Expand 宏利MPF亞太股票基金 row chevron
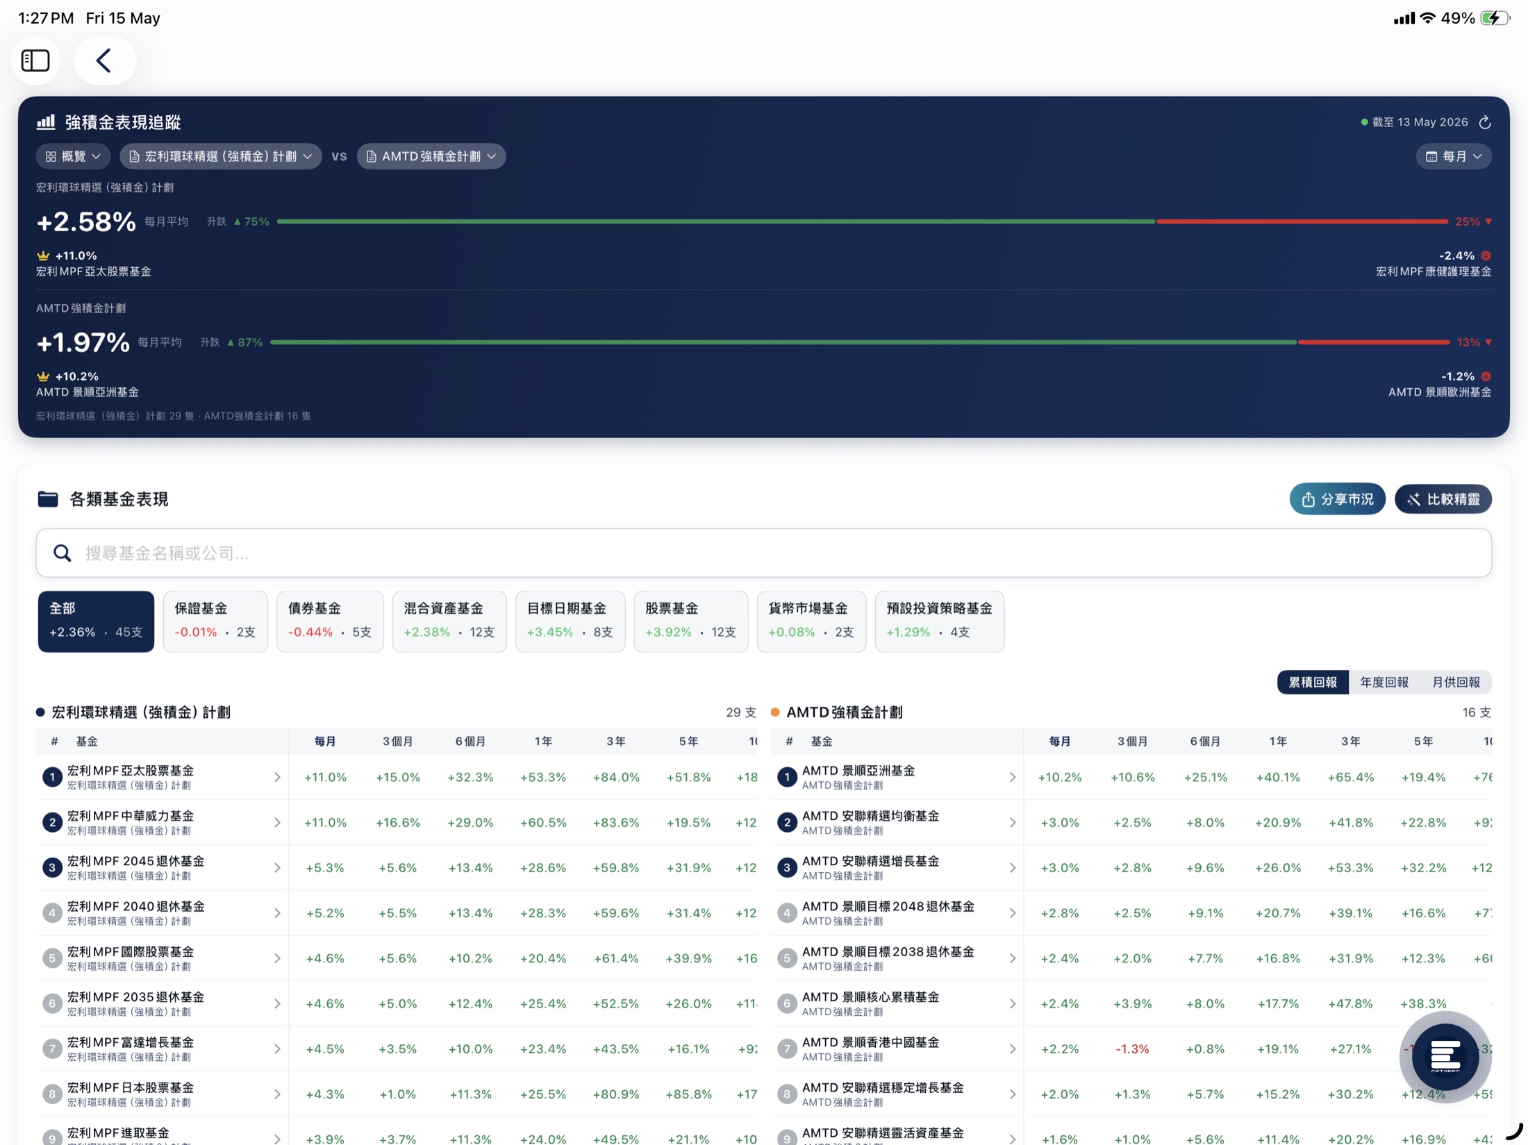 276,777
